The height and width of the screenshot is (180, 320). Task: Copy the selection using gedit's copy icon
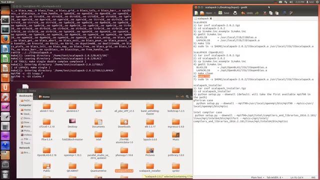pyautogui.click(x=270, y=13)
